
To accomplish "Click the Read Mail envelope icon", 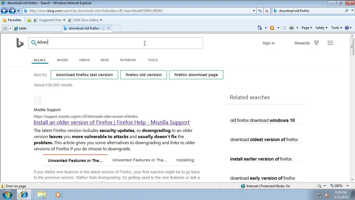I will [x=284, y=28].
